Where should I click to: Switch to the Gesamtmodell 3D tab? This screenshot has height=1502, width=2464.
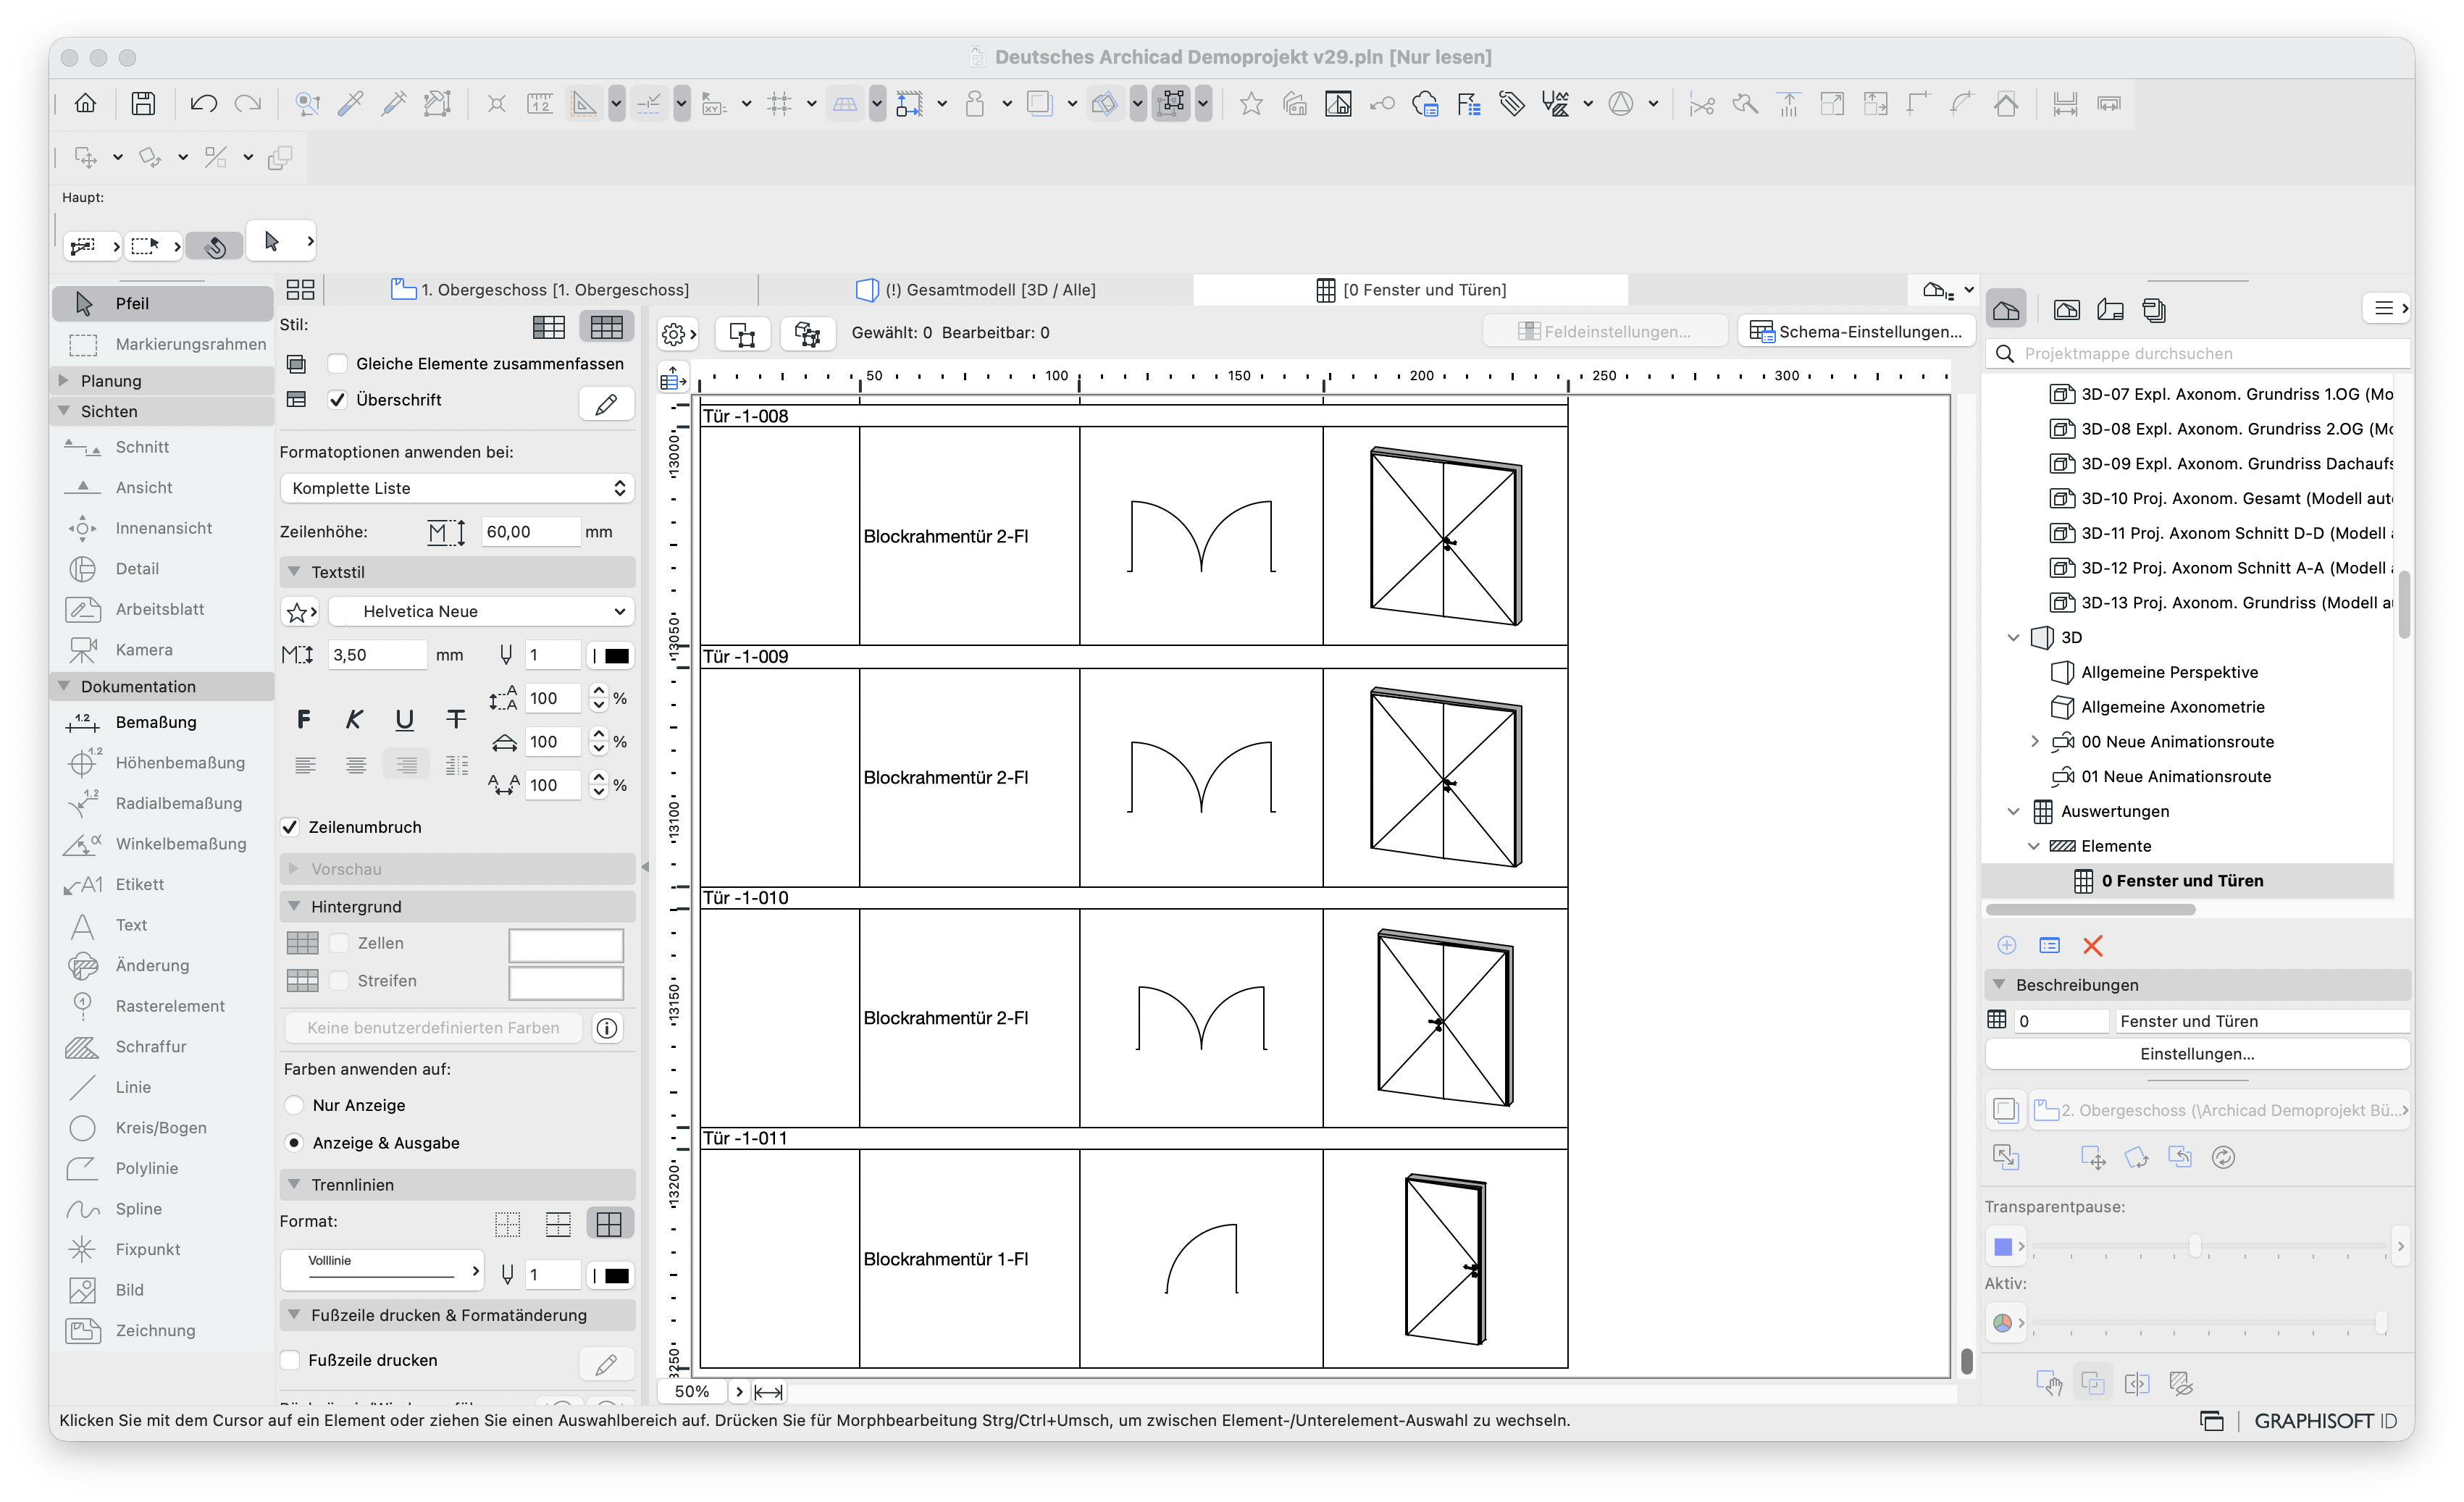pos(976,290)
